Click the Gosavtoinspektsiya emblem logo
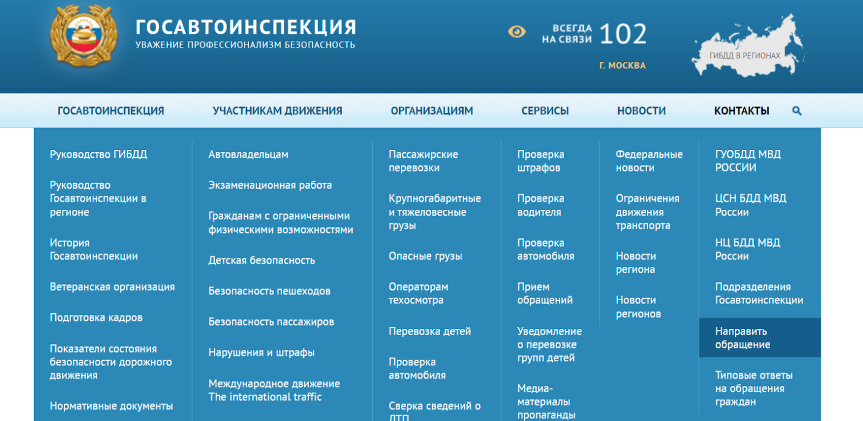The image size is (863, 421). [x=84, y=35]
